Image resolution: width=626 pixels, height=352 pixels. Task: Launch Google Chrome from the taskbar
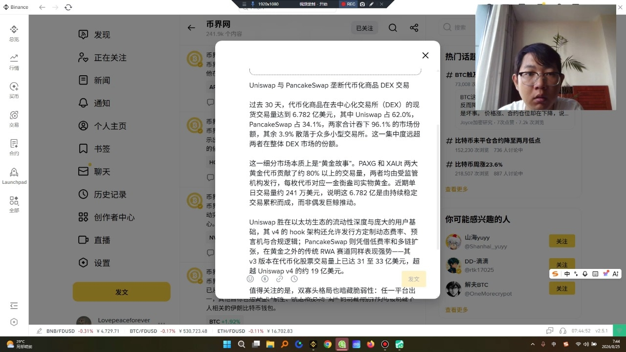tap(328, 344)
